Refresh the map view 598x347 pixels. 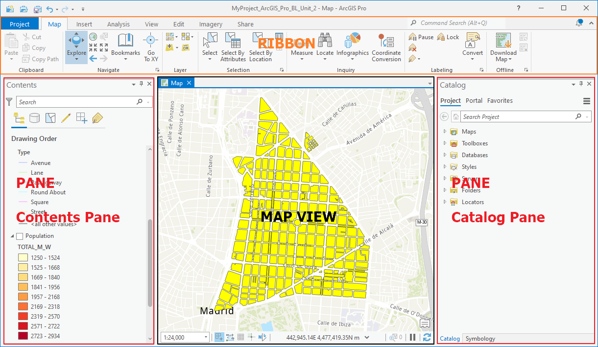pyautogui.click(x=427, y=337)
